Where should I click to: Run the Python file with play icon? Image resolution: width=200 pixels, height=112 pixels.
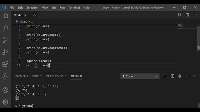tap(180, 15)
